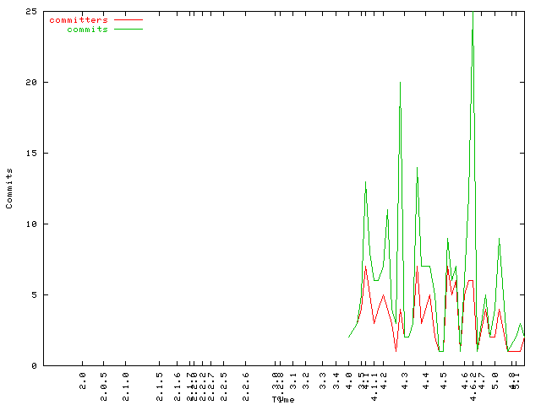Screen dimensions: 541x405
Task: Click the x-axis version label 2.1.5
Action: [x=160, y=382]
